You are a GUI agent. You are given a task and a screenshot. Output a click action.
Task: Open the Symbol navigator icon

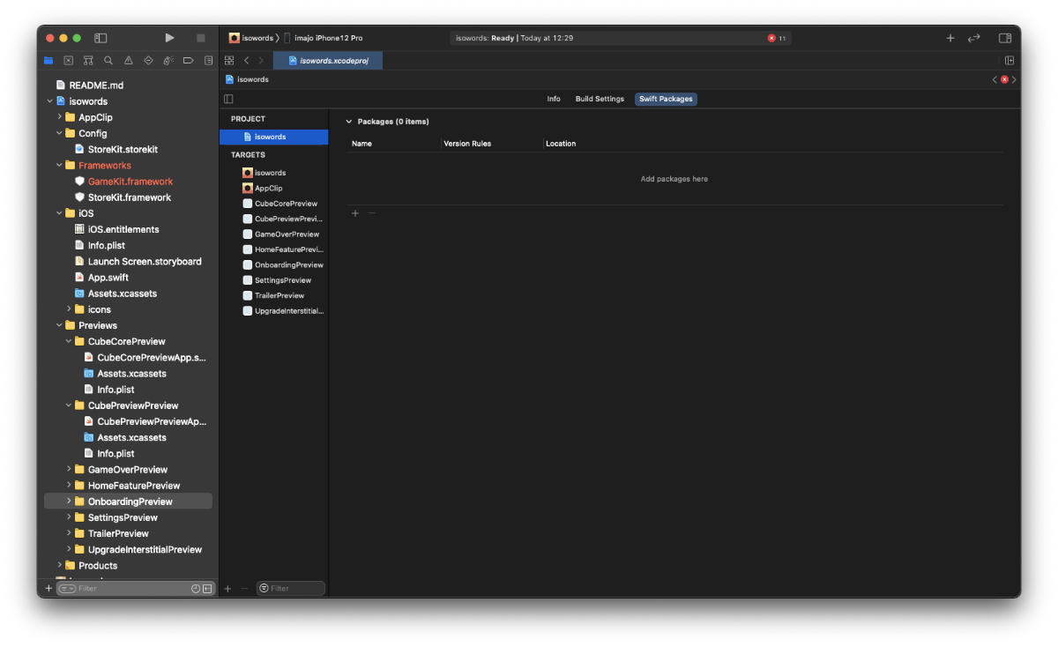click(x=88, y=61)
